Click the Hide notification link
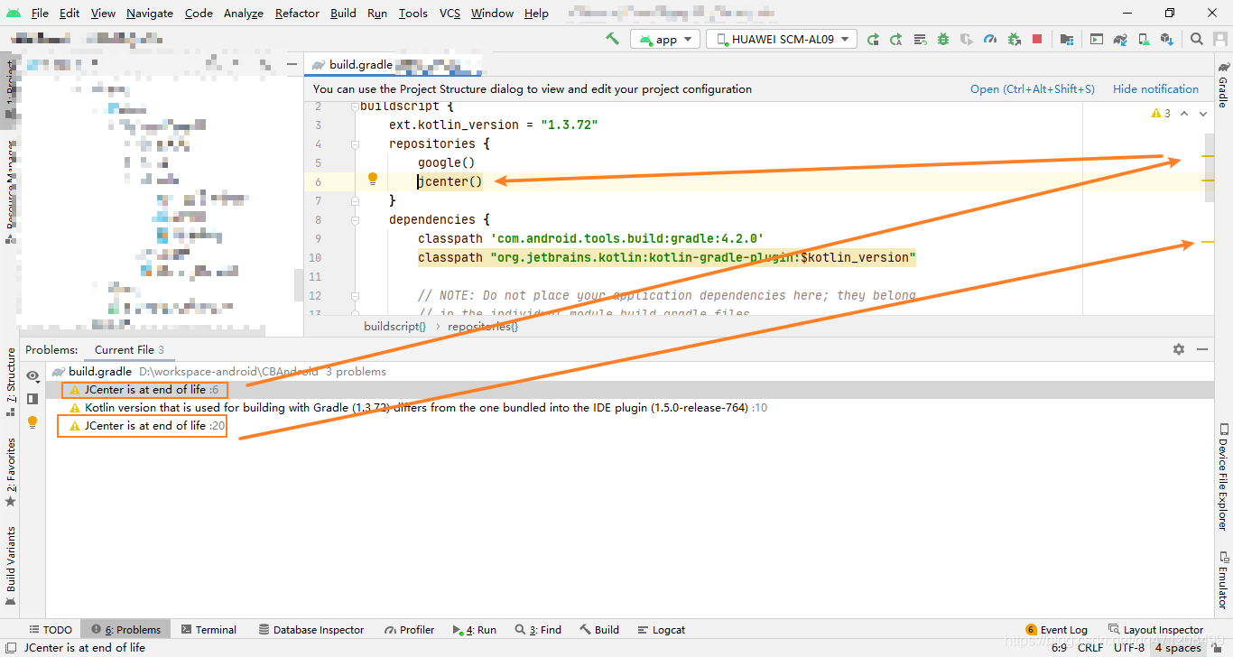The image size is (1233, 657). [1155, 88]
